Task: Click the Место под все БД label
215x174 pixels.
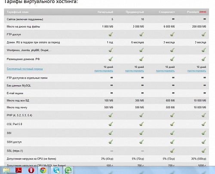Action: (x=18, y=101)
